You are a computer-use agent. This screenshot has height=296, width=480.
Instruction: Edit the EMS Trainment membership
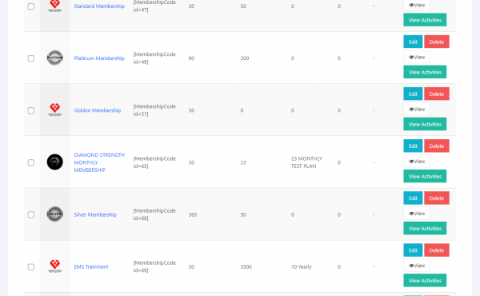[x=413, y=250]
